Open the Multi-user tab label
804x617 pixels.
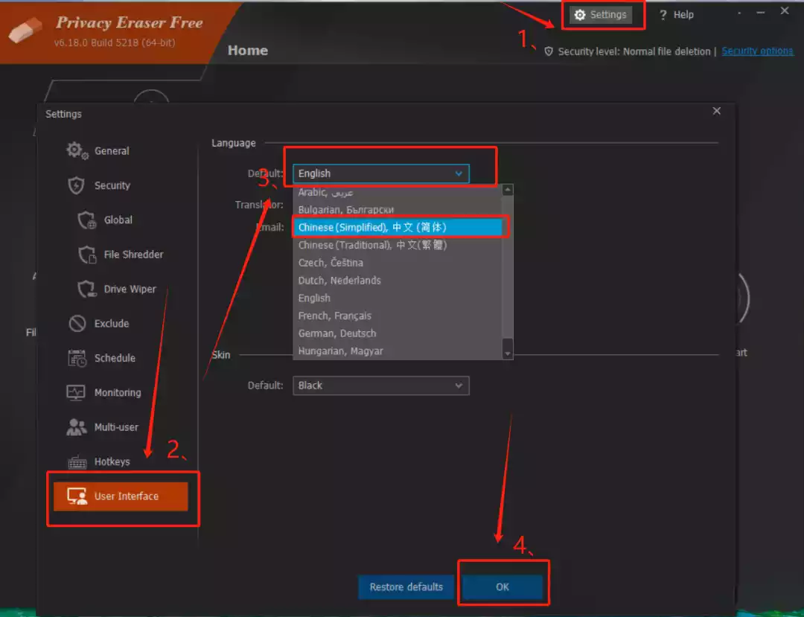[x=116, y=427]
